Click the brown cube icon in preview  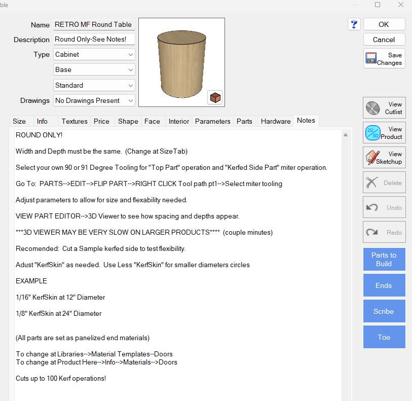pyautogui.click(x=215, y=97)
